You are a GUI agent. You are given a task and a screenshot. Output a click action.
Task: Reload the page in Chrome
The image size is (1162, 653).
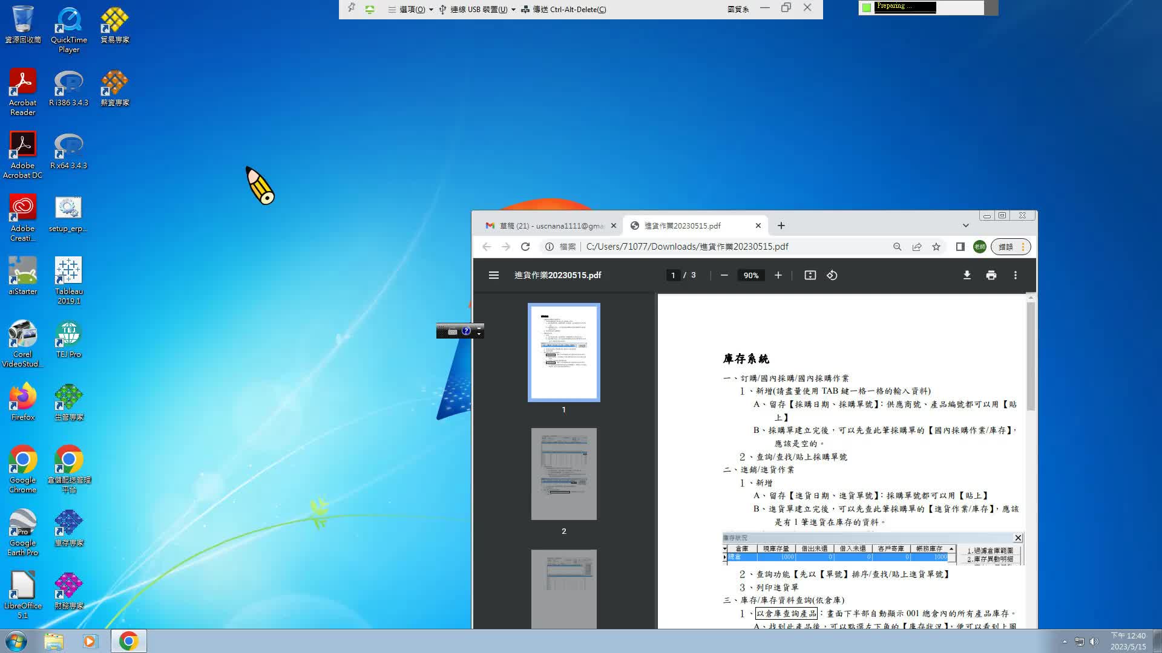tap(525, 247)
